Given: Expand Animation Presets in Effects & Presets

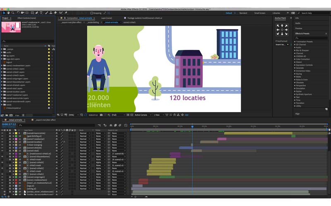Looking at the screenshot, I should pyautogui.click(x=295, y=42).
